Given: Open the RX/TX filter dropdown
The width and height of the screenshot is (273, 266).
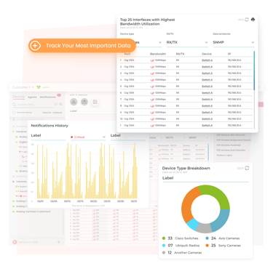Looking at the screenshot, I should tap(187, 42).
